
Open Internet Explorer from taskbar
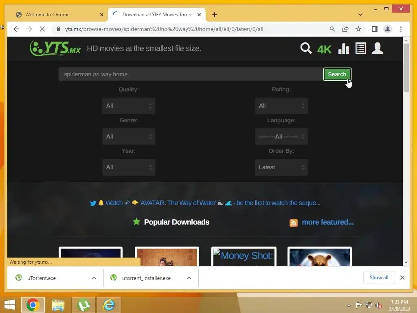point(109,305)
